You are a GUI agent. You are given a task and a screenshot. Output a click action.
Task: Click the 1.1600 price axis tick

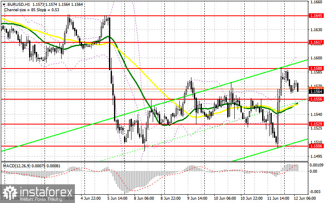[x=316, y=58]
